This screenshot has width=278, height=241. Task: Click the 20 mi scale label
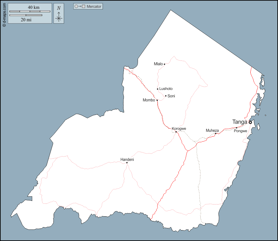point(26,20)
